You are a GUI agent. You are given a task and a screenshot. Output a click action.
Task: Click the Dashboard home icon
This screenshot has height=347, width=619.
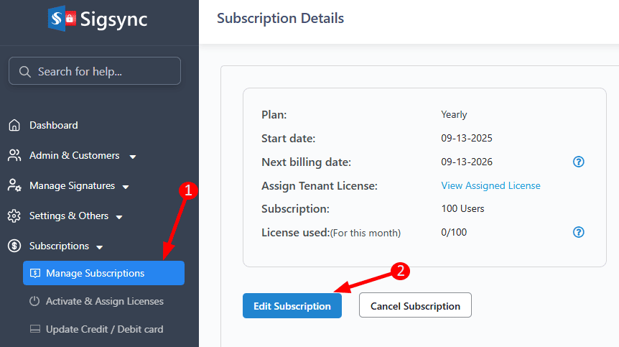point(14,126)
